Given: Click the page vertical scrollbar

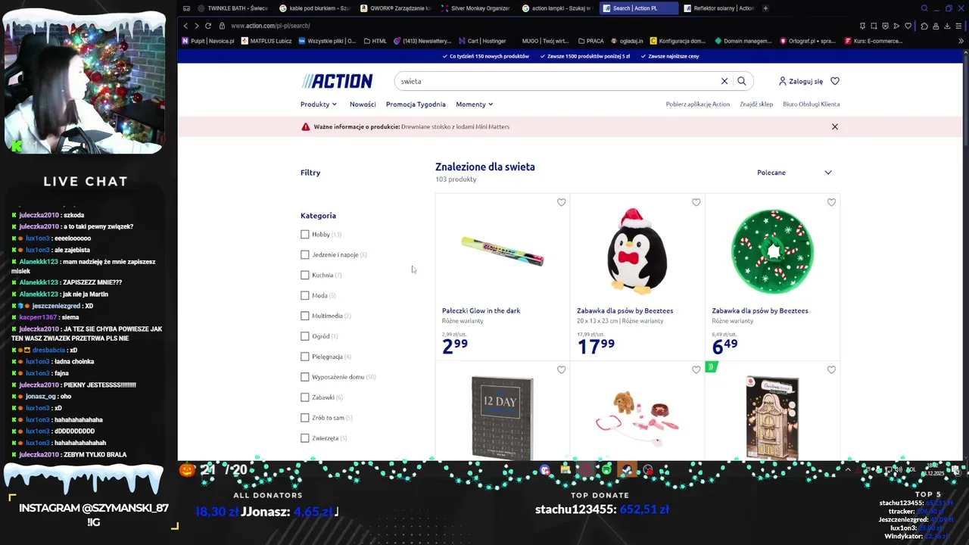Looking at the screenshot, I should point(965,98).
